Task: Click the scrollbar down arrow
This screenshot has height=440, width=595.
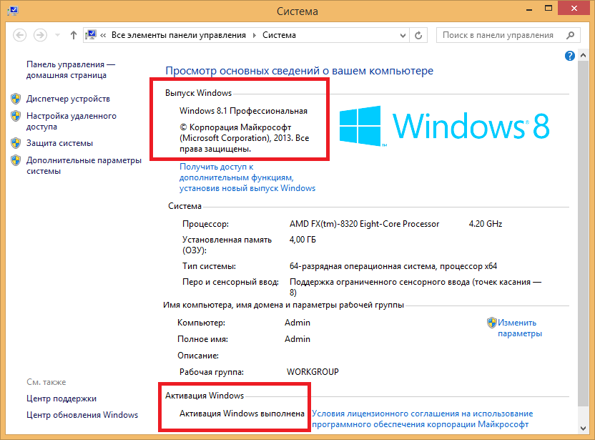Action: 584,429
